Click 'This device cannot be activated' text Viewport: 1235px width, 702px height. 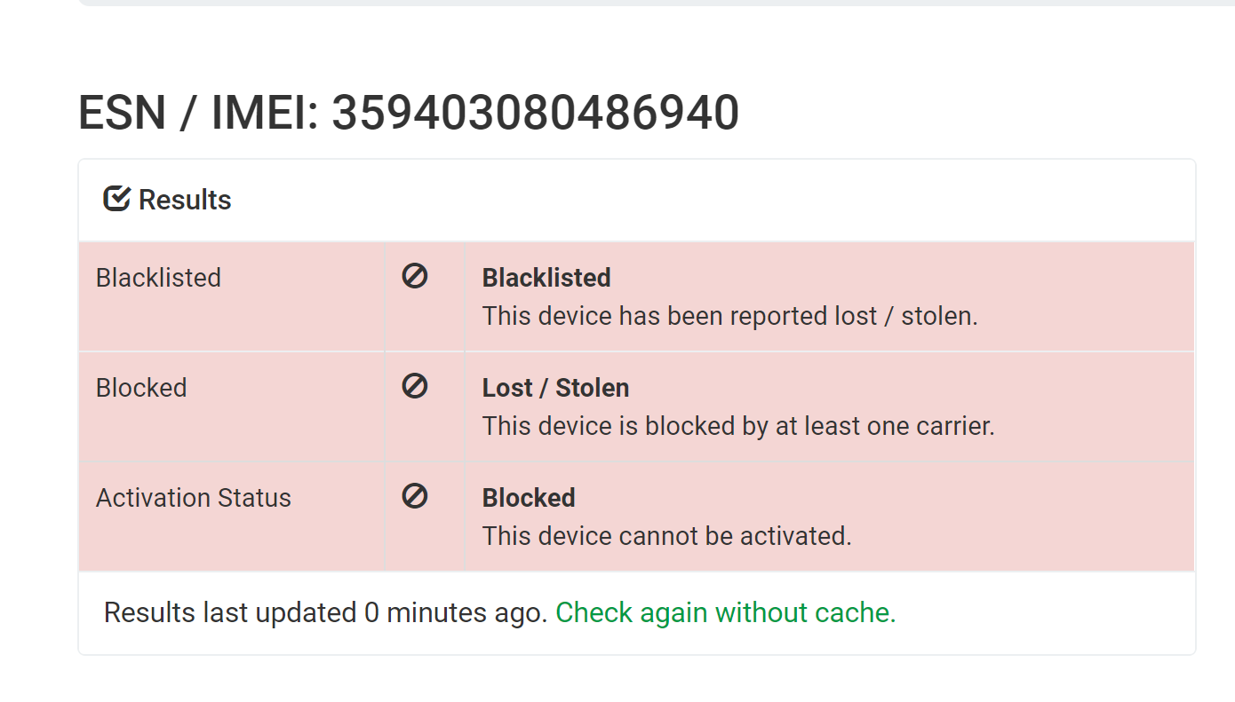click(667, 536)
